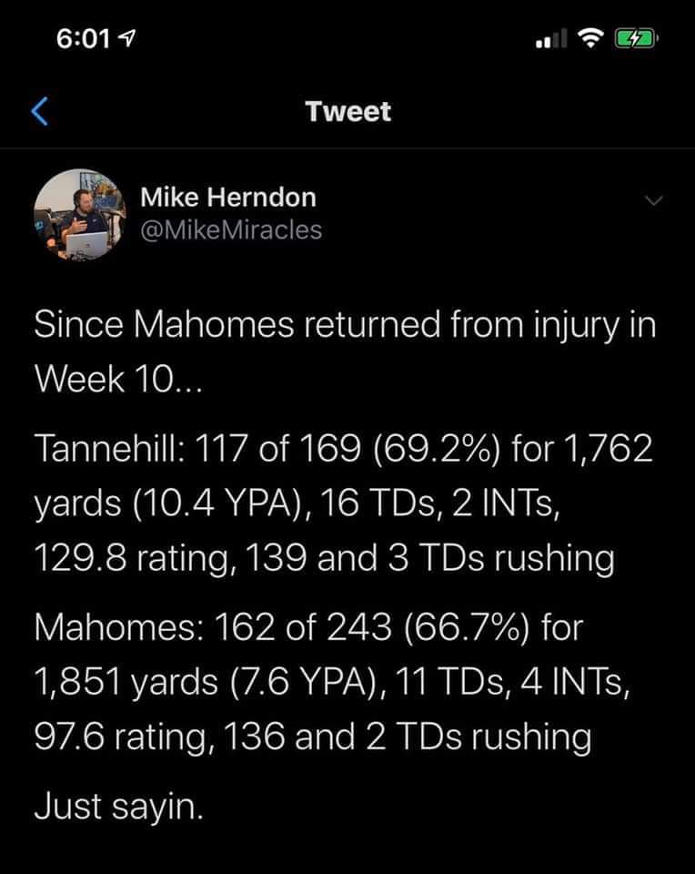Open Mike Herndon's profile picture
This screenshot has width=695, height=874.
[x=80, y=215]
